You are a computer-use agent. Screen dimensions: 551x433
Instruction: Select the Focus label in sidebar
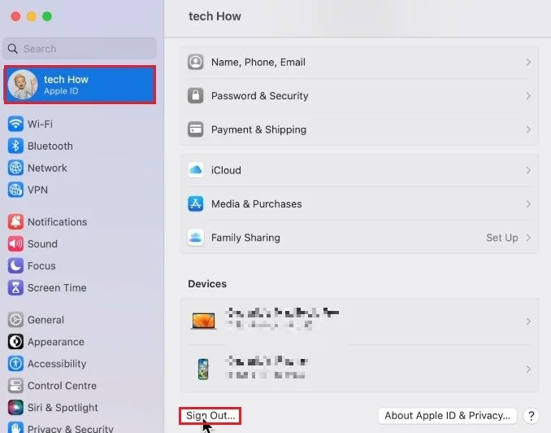[x=41, y=266]
